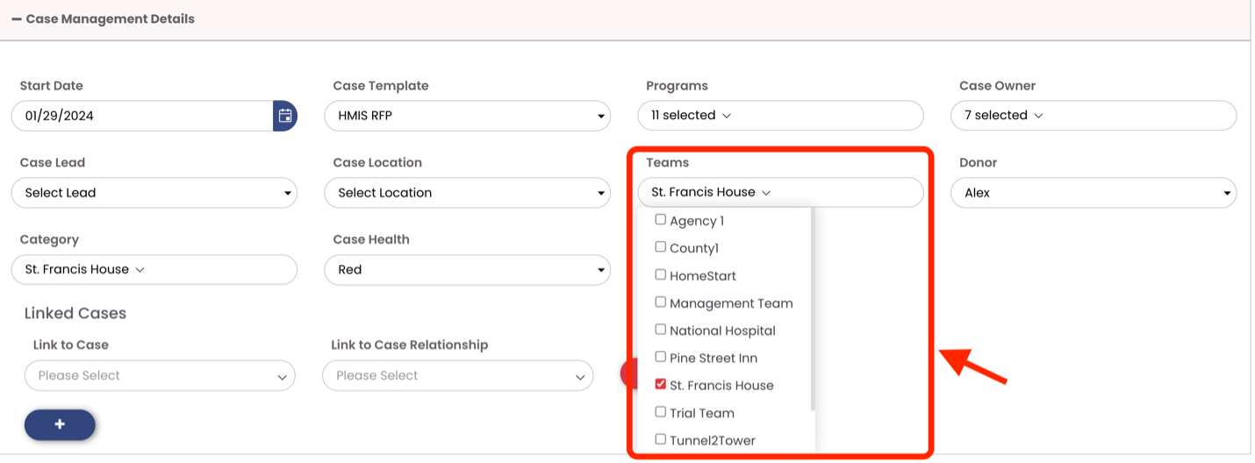This screenshot has width=1255, height=463.
Task: Open the Case Template dropdown showing HMIS RFP
Action: (x=468, y=116)
